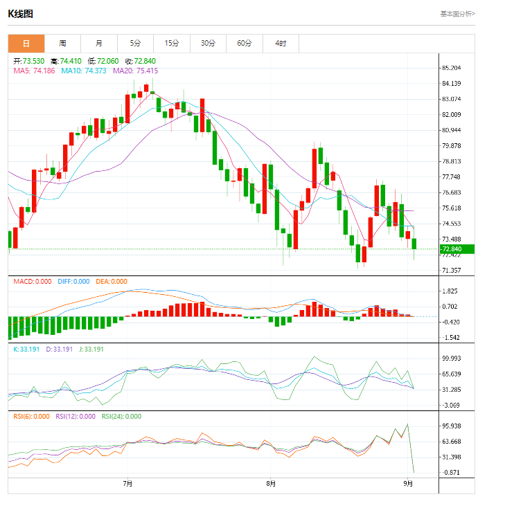Click the K:33.191 indicator value

[x=26, y=350]
